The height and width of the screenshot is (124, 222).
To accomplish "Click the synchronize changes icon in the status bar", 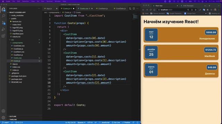I will point(12,123).
